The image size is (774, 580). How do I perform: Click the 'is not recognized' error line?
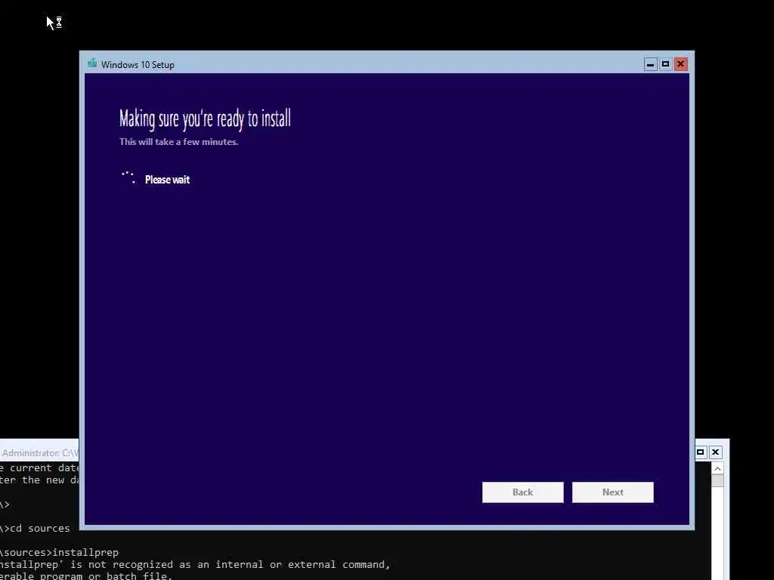pos(195,565)
